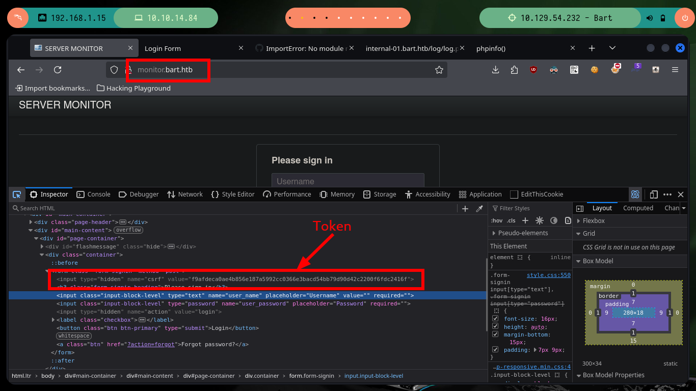Open the Network tab
The image size is (696, 391).
click(x=184, y=194)
